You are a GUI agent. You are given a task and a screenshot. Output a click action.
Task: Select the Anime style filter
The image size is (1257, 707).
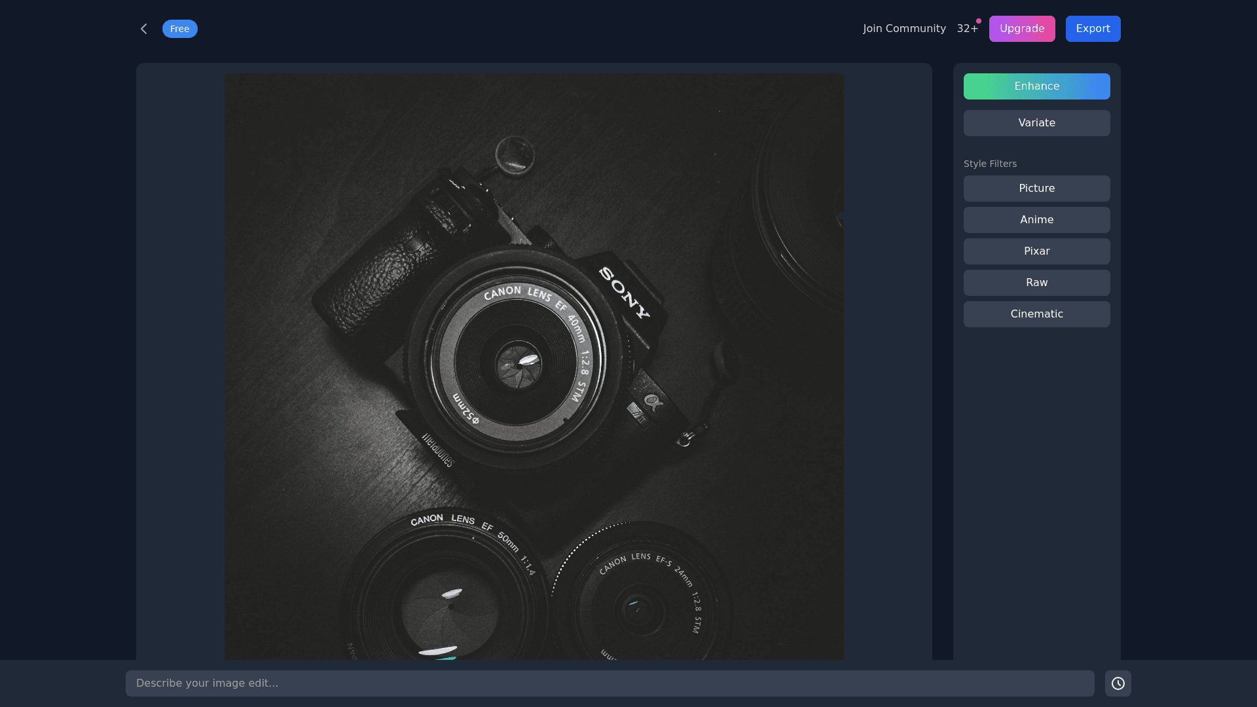(x=1036, y=220)
